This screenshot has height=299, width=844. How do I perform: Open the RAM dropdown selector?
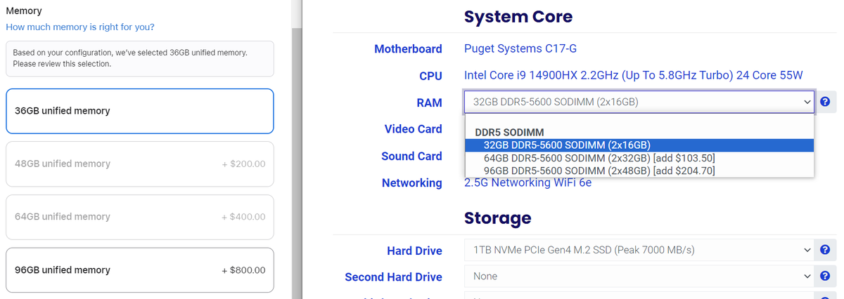639,102
